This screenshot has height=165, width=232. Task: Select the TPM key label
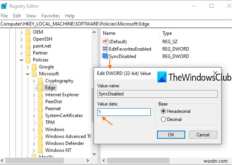(50, 122)
